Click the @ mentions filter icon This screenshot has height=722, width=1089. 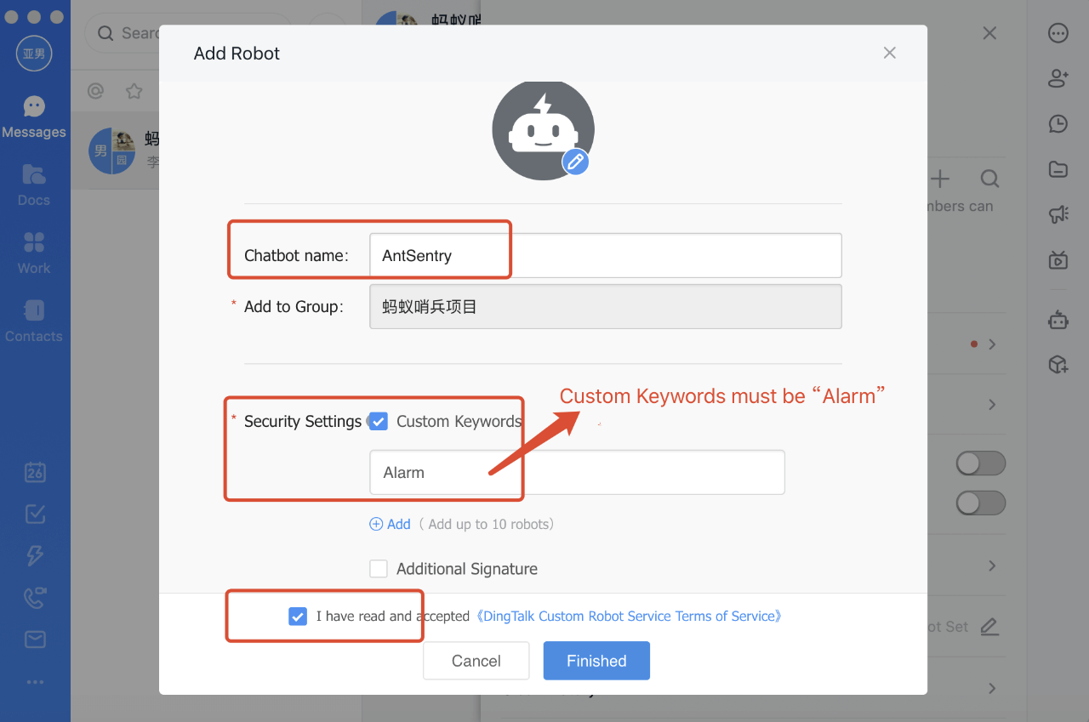96,91
